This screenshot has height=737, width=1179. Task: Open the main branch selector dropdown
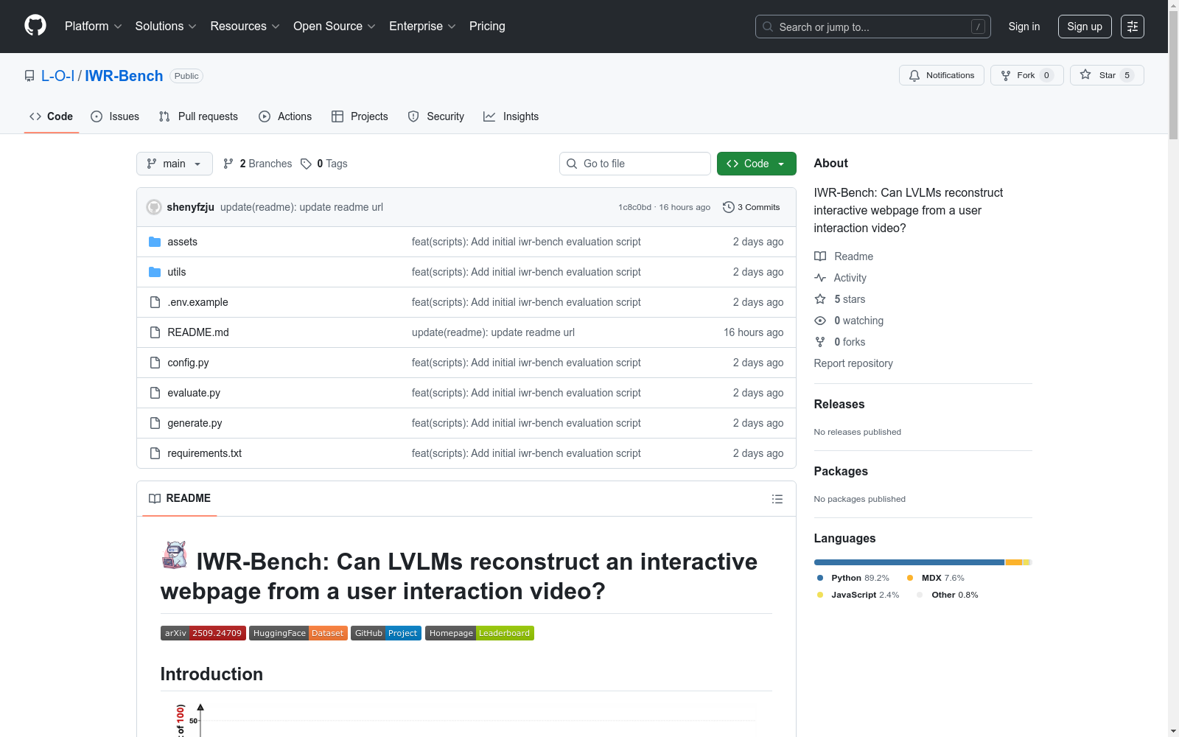click(x=175, y=164)
